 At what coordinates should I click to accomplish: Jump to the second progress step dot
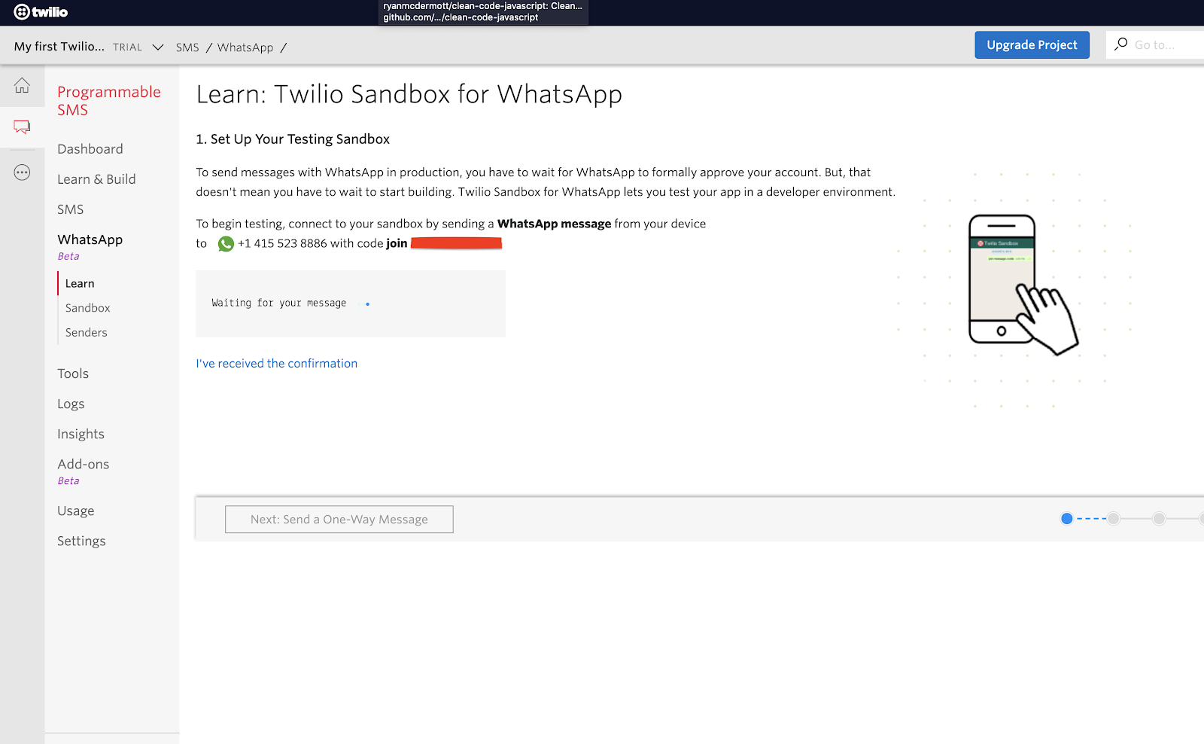click(1113, 519)
